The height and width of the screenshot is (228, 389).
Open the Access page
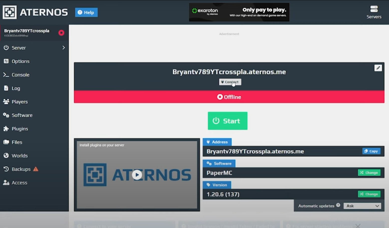[x=34, y=183]
